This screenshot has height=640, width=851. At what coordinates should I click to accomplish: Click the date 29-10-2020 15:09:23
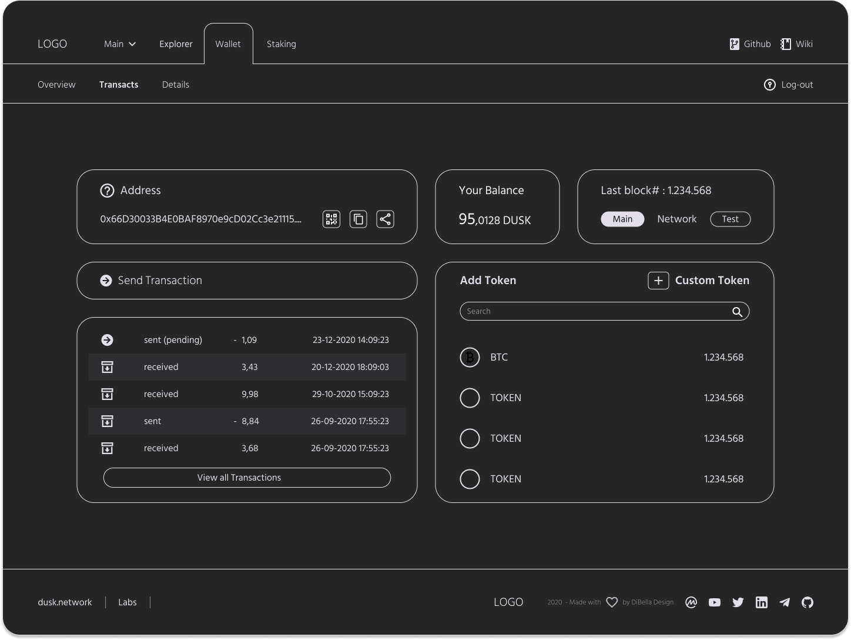350,394
